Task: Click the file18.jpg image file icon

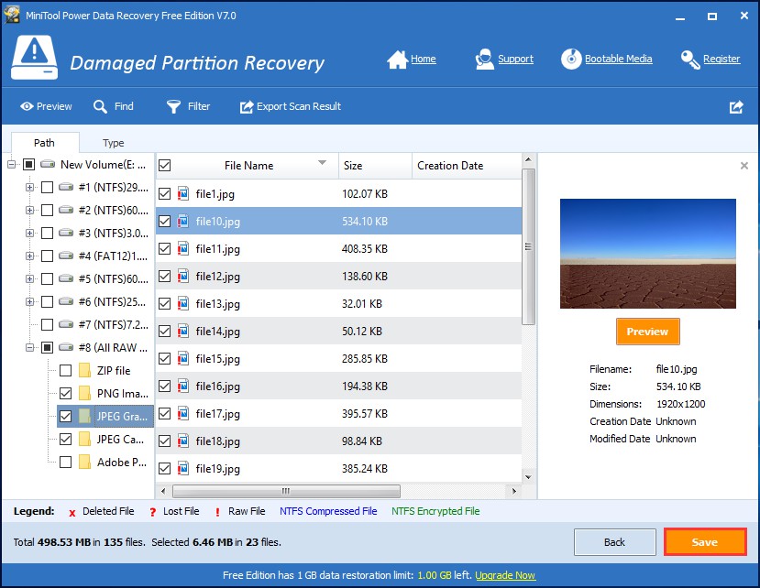Action: click(x=182, y=441)
